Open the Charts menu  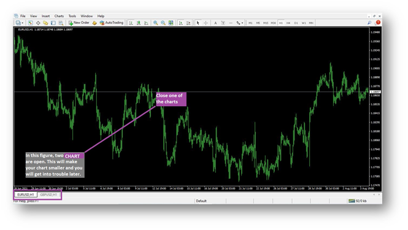pos(59,16)
